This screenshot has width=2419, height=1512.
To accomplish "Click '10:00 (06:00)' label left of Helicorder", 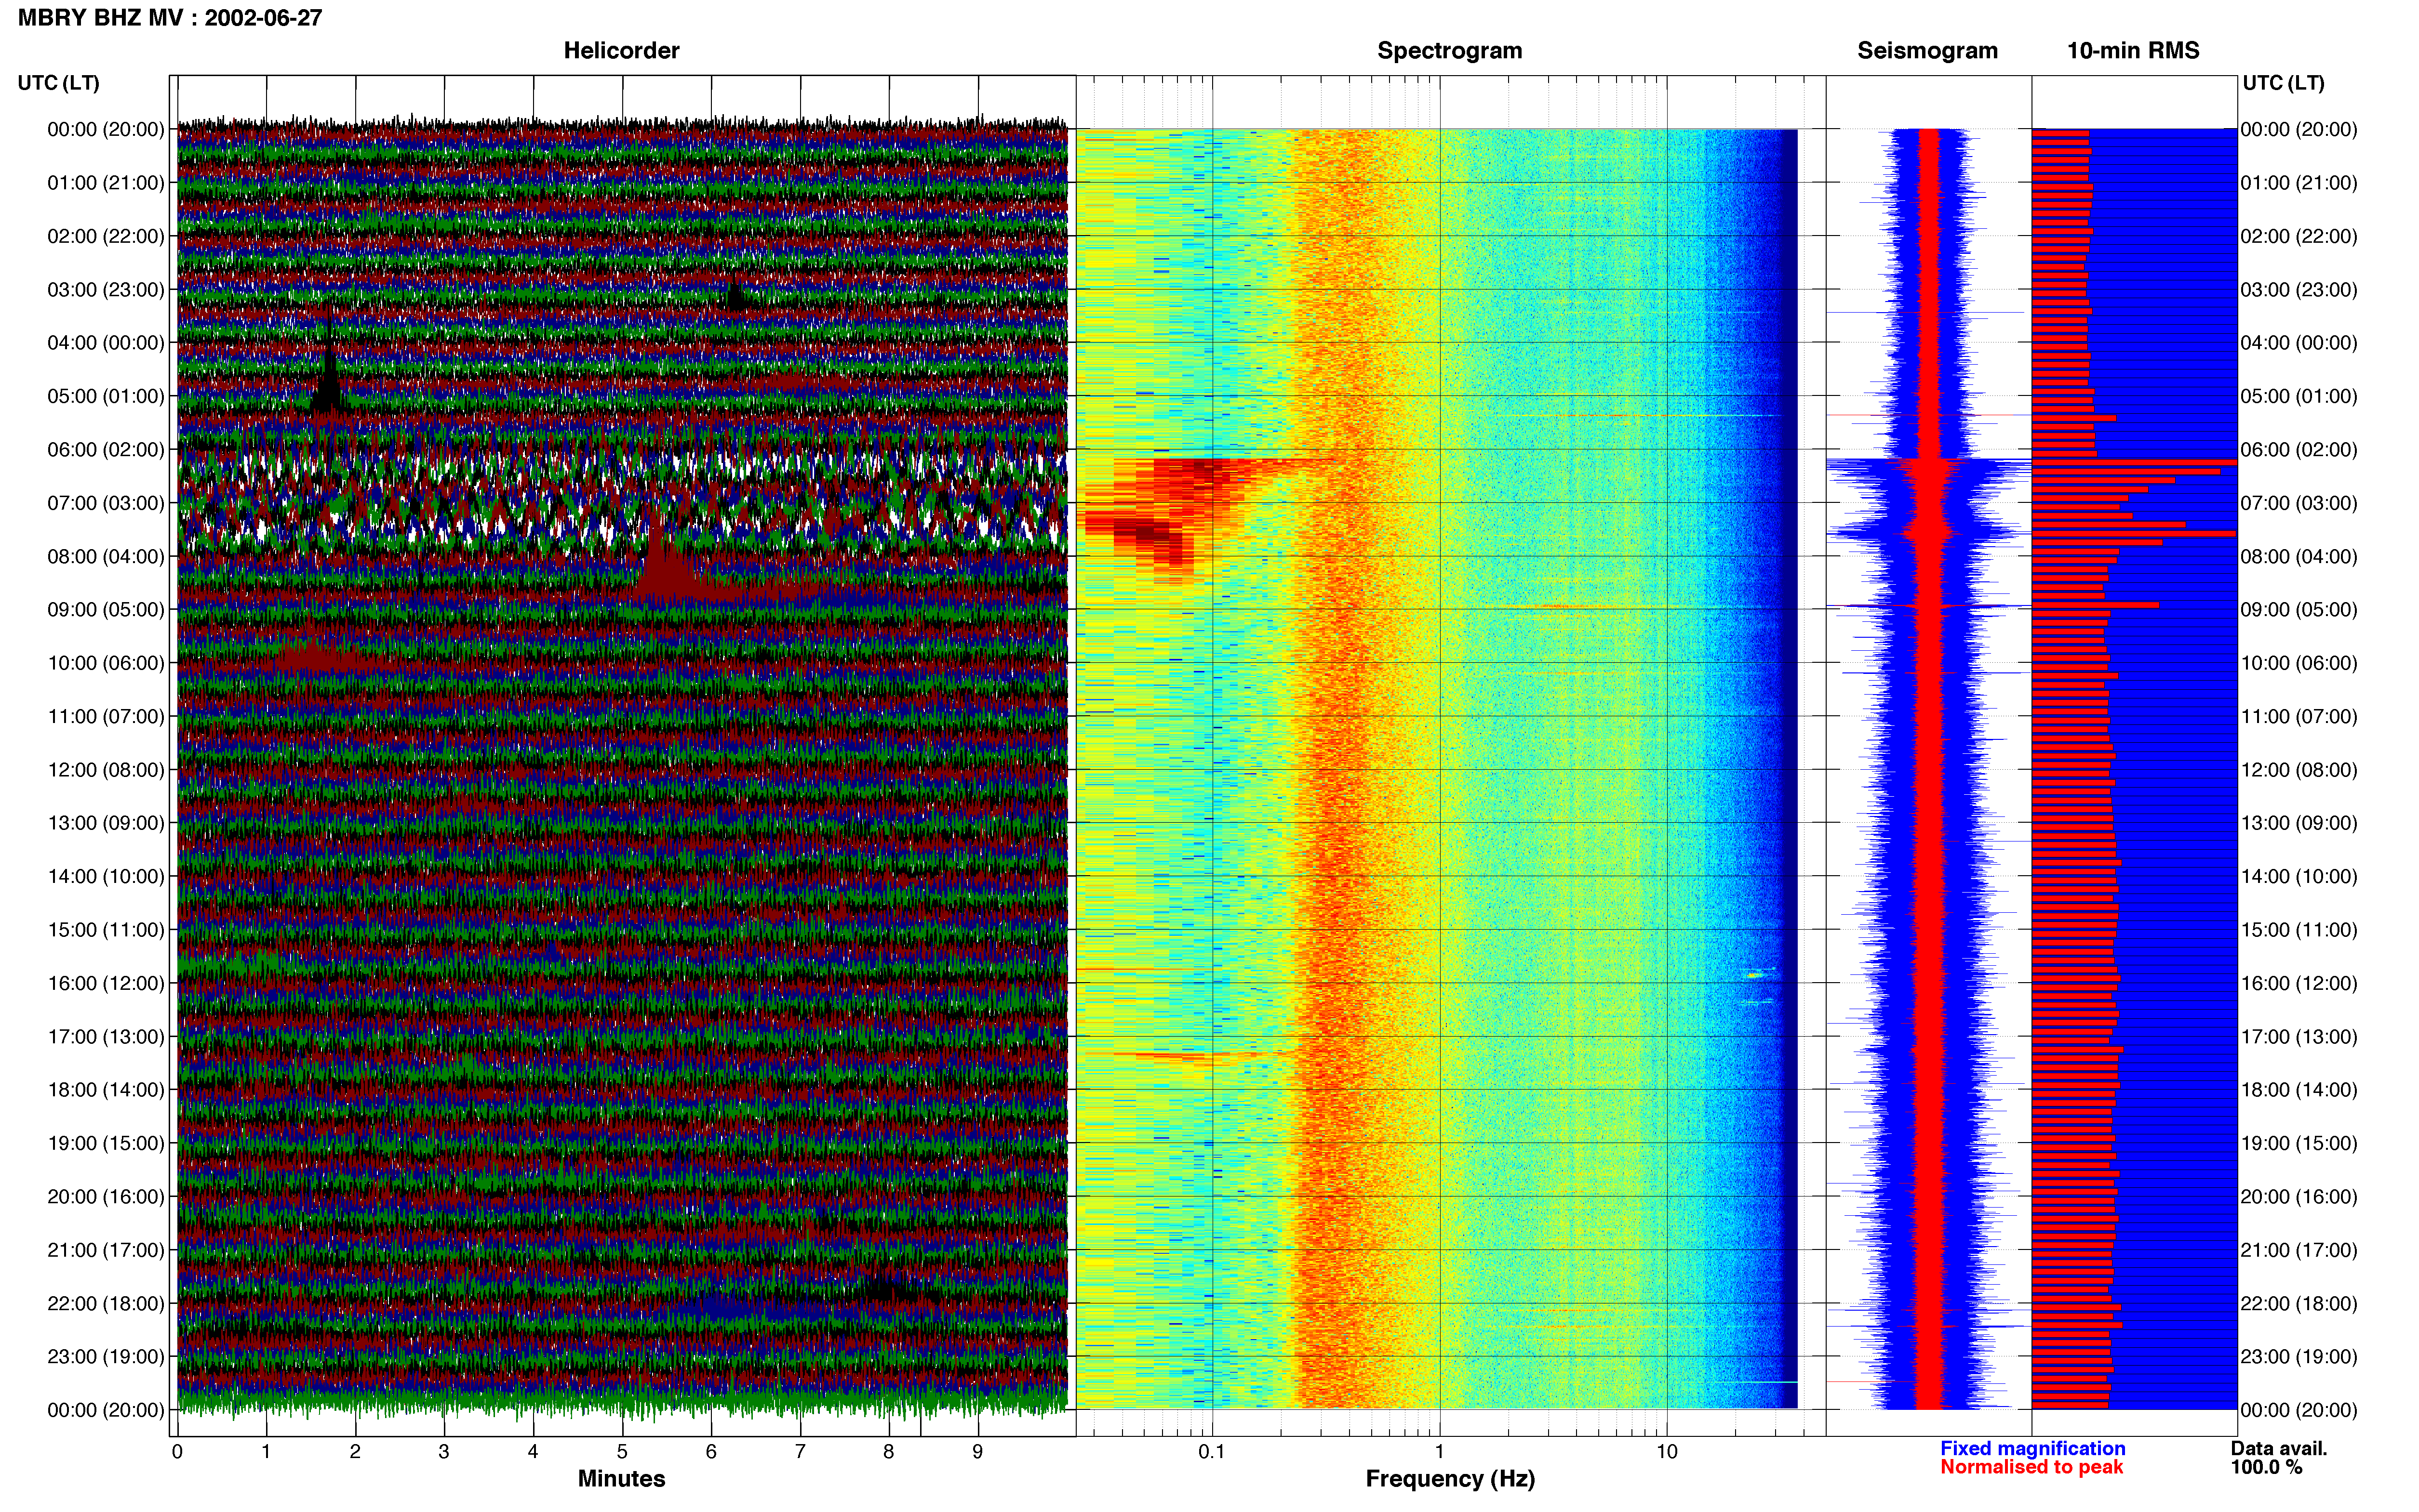I will tap(106, 663).
